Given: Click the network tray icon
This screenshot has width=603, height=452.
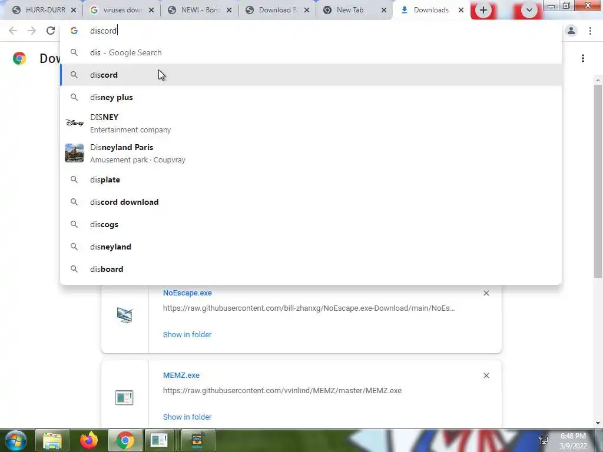Looking at the screenshot, I should [x=544, y=440].
